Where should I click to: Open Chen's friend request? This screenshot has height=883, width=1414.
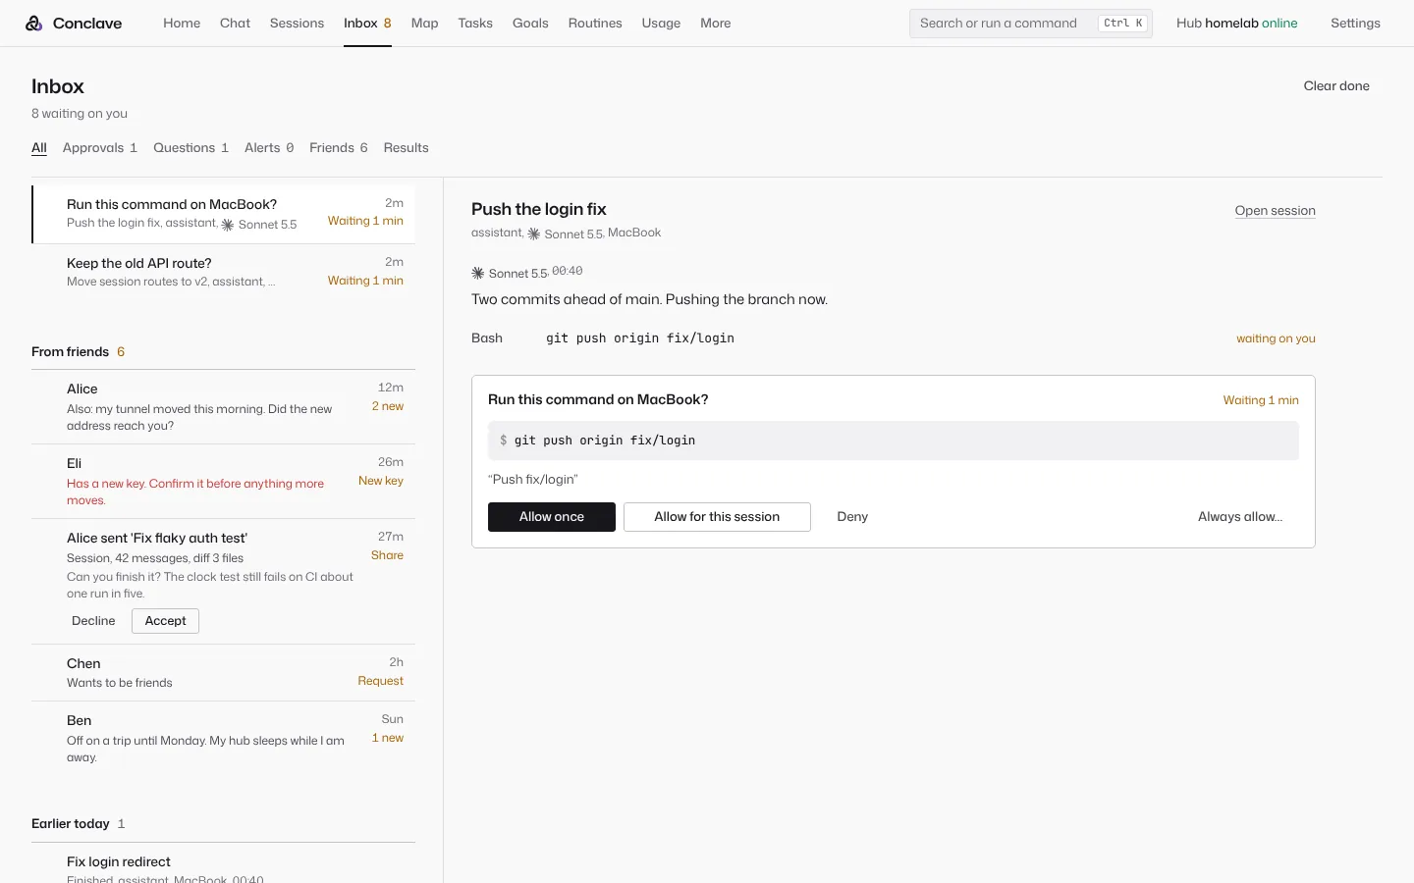(x=224, y=673)
